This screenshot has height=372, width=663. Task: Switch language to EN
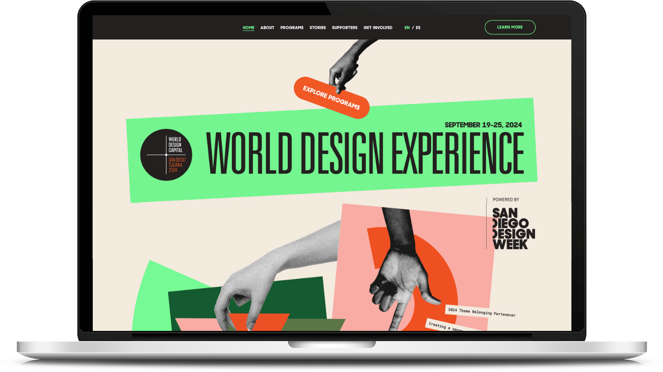[x=407, y=27]
